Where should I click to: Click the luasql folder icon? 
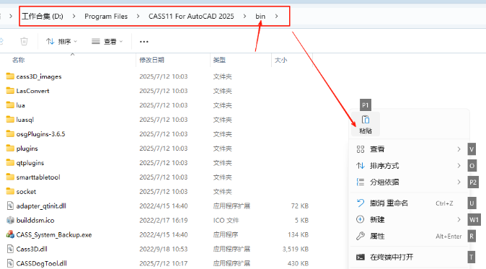10,119
